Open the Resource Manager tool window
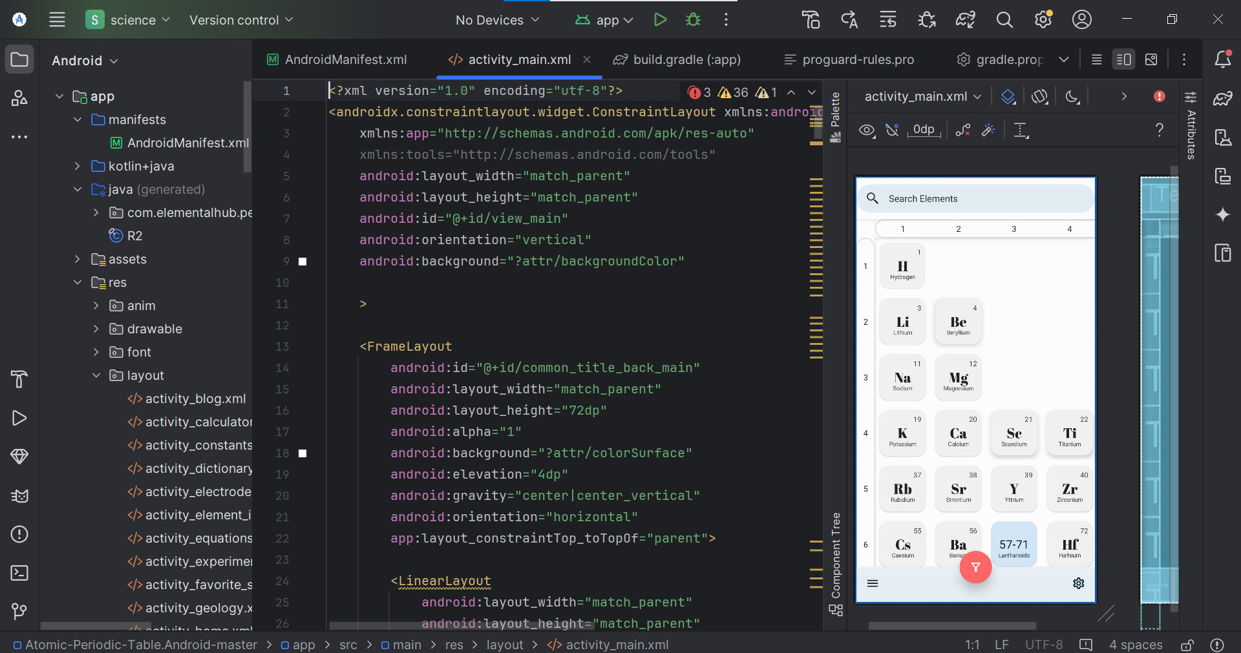This screenshot has height=653, width=1241. click(x=19, y=98)
